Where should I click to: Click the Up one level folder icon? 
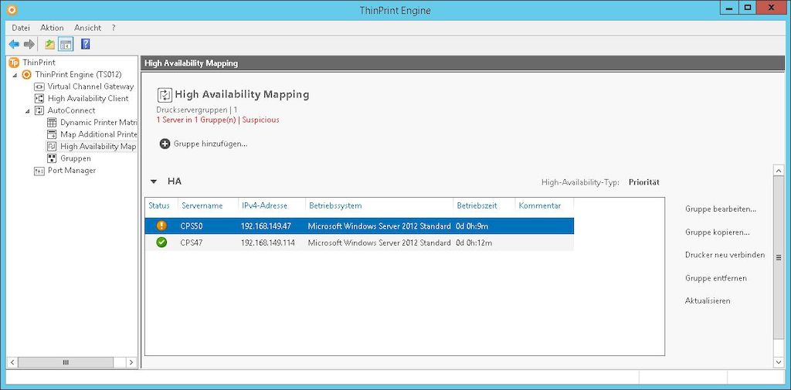49,44
